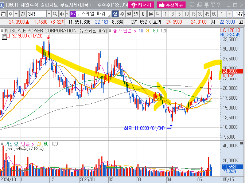Click the moving average 120 legend
This screenshot has height=183, width=245.
(164, 31)
